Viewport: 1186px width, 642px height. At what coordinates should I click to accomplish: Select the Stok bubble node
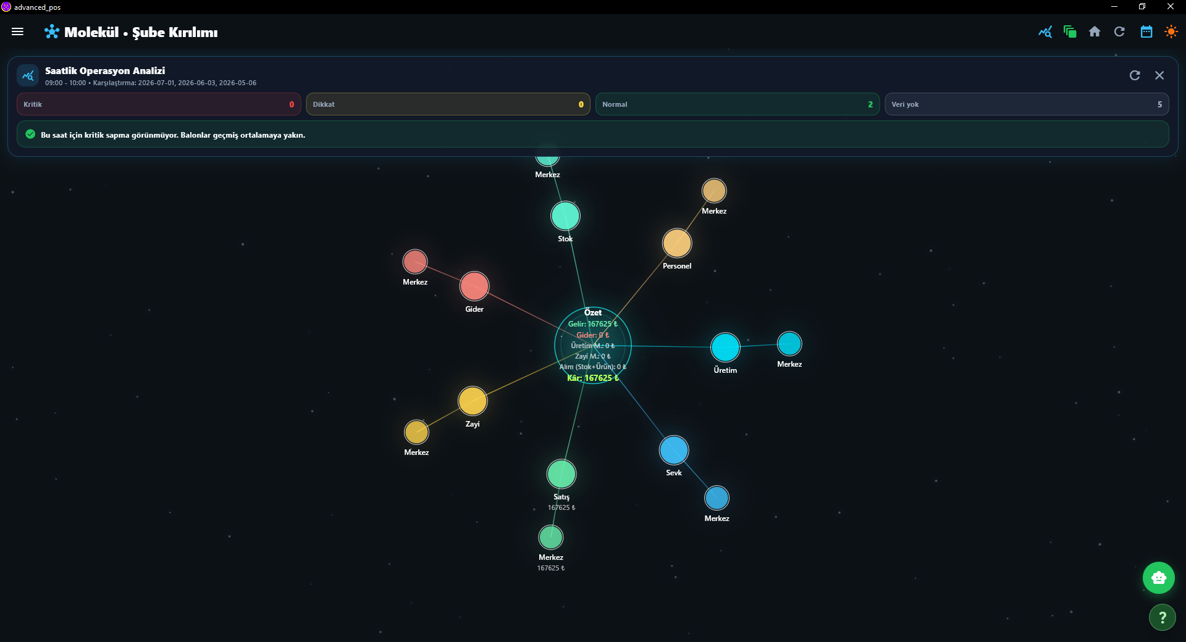tap(565, 216)
